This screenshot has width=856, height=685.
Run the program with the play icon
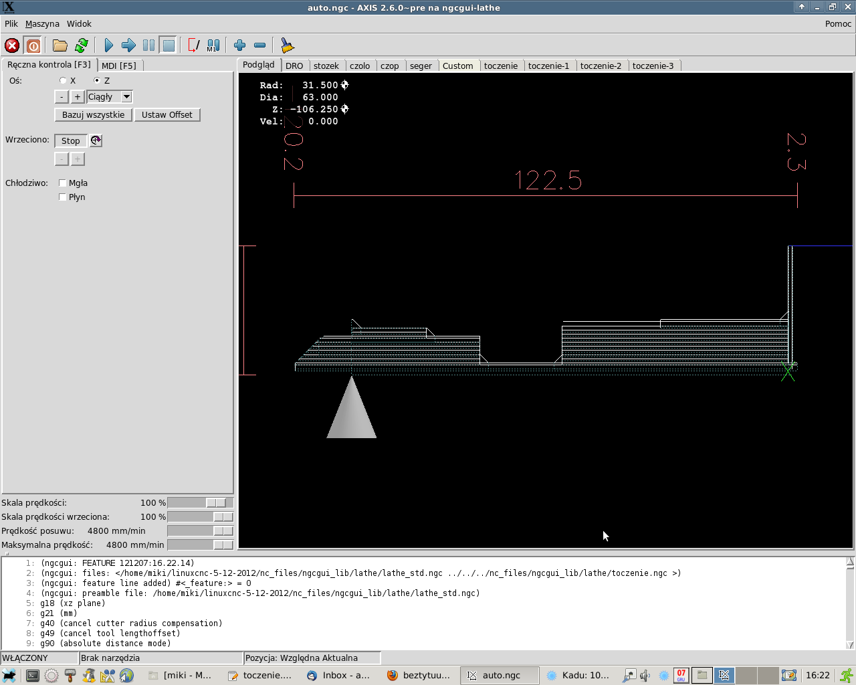[x=109, y=45]
